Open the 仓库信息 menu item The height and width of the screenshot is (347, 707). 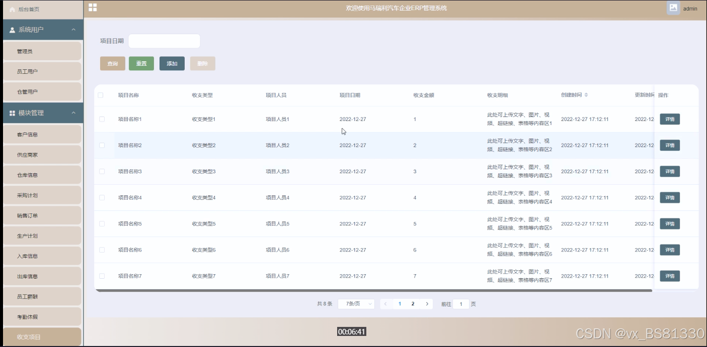click(42, 175)
